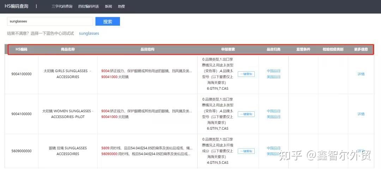381x171 pixels.
Task: Click the 监管条件 column header
Action: 303,50
